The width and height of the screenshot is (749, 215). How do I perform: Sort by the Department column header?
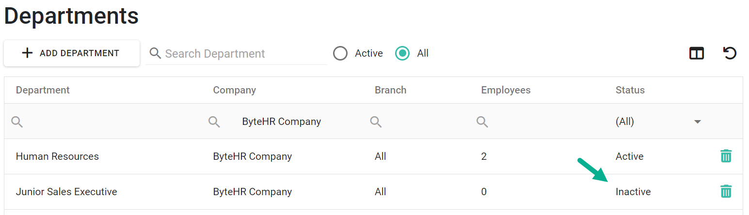point(43,90)
